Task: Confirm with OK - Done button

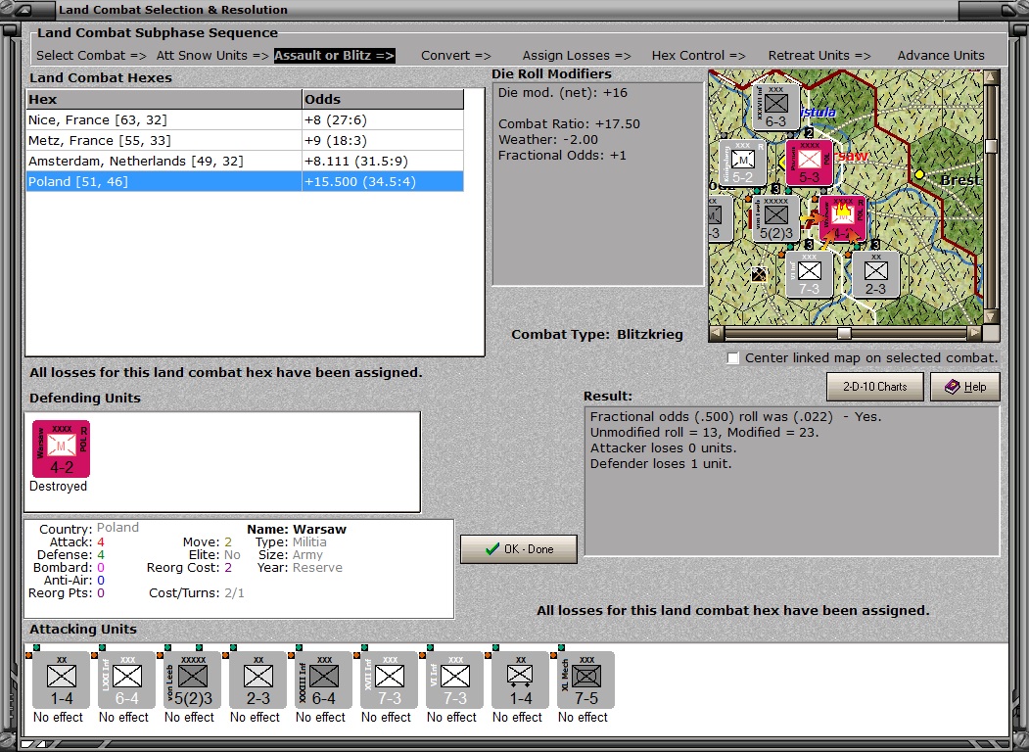Action: (x=519, y=549)
